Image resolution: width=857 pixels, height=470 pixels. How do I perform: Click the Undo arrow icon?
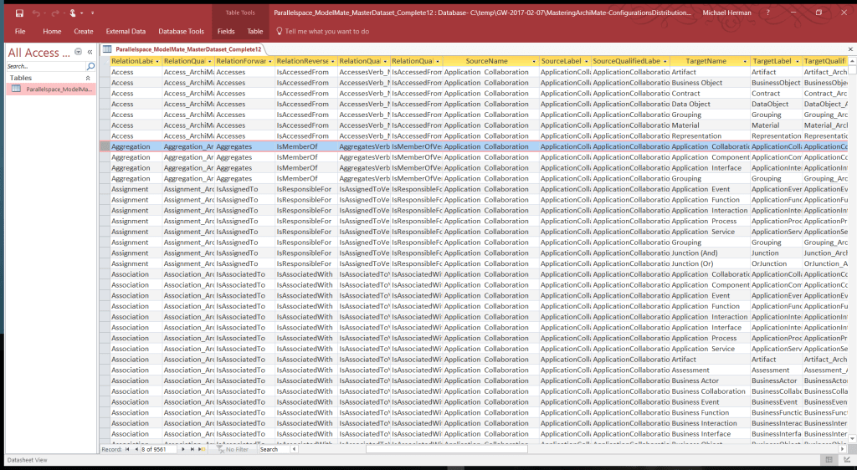pos(37,13)
